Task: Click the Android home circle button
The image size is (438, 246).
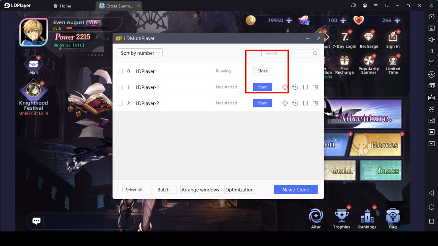Action: tap(431, 207)
